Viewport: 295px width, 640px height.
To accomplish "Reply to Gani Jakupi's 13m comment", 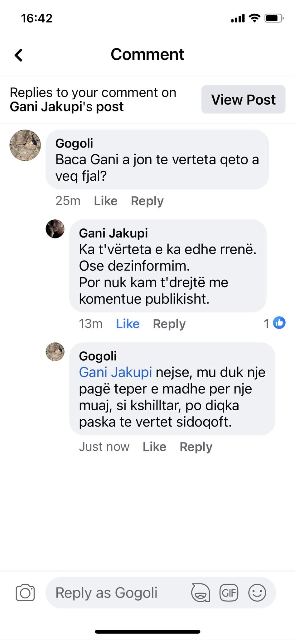I will click(x=169, y=324).
